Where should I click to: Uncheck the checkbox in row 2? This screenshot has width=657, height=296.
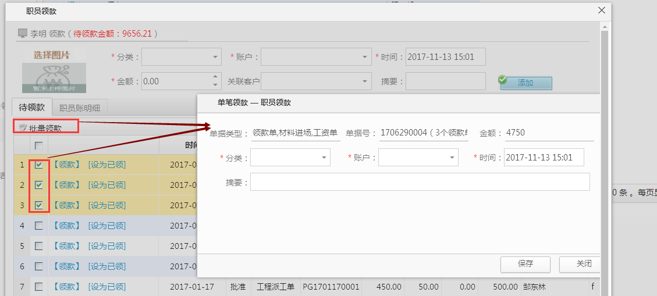click(38, 186)
